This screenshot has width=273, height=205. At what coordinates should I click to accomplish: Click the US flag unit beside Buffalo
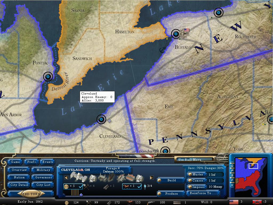click(x=187, y=30)
